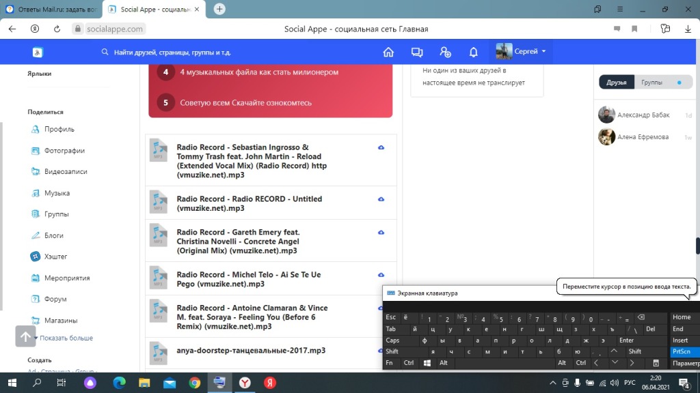The height and width of the screenshot is (393, 700).
Task: Download Radio RECORD Untitled mp3
Action: click(381, 199)
